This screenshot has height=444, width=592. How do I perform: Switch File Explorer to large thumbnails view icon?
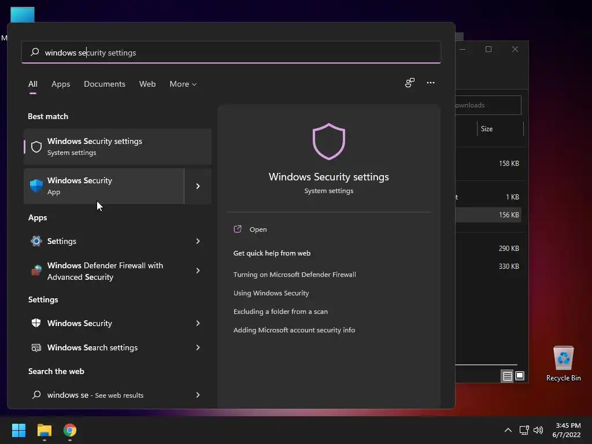(x=520, y=376)
